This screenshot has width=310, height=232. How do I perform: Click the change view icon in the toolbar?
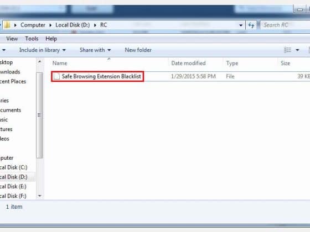287,50
